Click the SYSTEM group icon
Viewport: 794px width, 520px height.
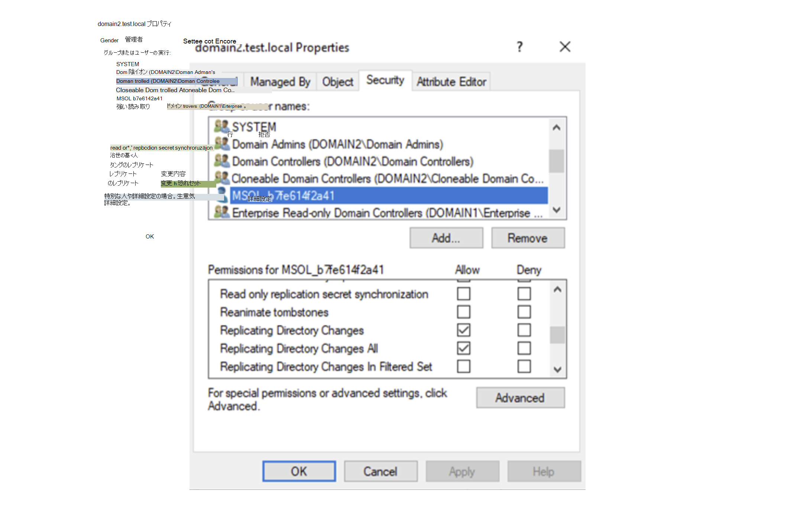coord(222,126)
